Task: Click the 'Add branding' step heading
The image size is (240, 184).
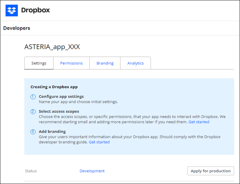Action: [x=52, y=132]
